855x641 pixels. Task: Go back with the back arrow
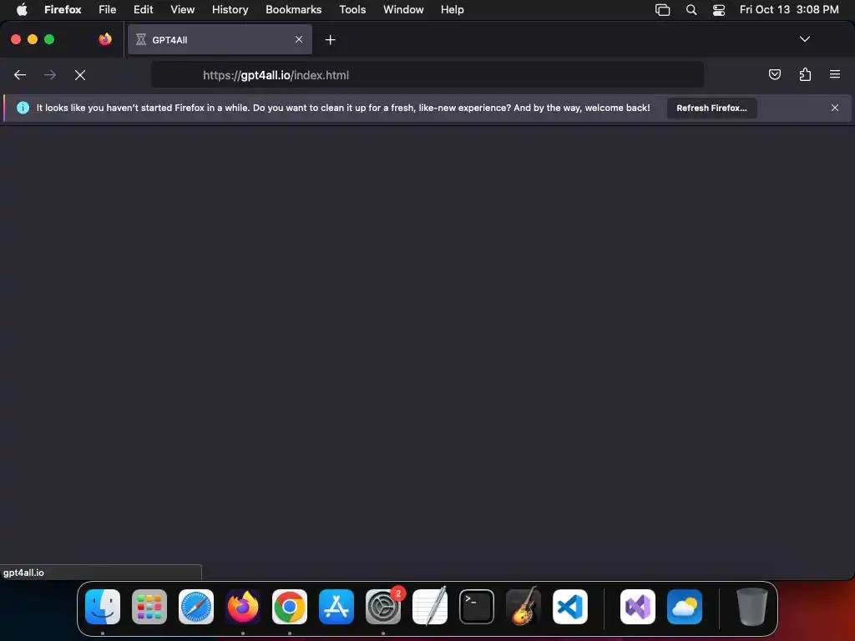point(20,75)
